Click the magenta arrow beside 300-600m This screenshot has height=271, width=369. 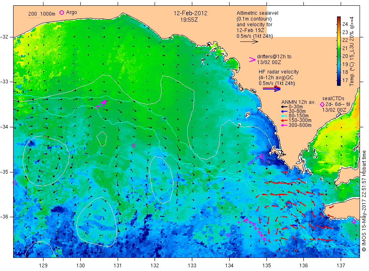point(284,125)
